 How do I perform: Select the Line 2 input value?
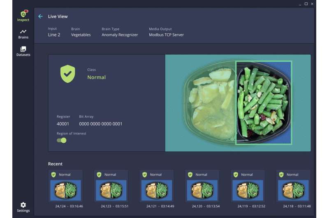tap(54, 35)
